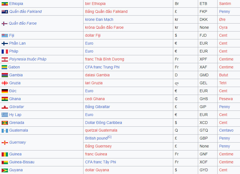Open the Polynesia thuộc Pháp link
Viewport: 240px width, 174px height.
(28, 59)
